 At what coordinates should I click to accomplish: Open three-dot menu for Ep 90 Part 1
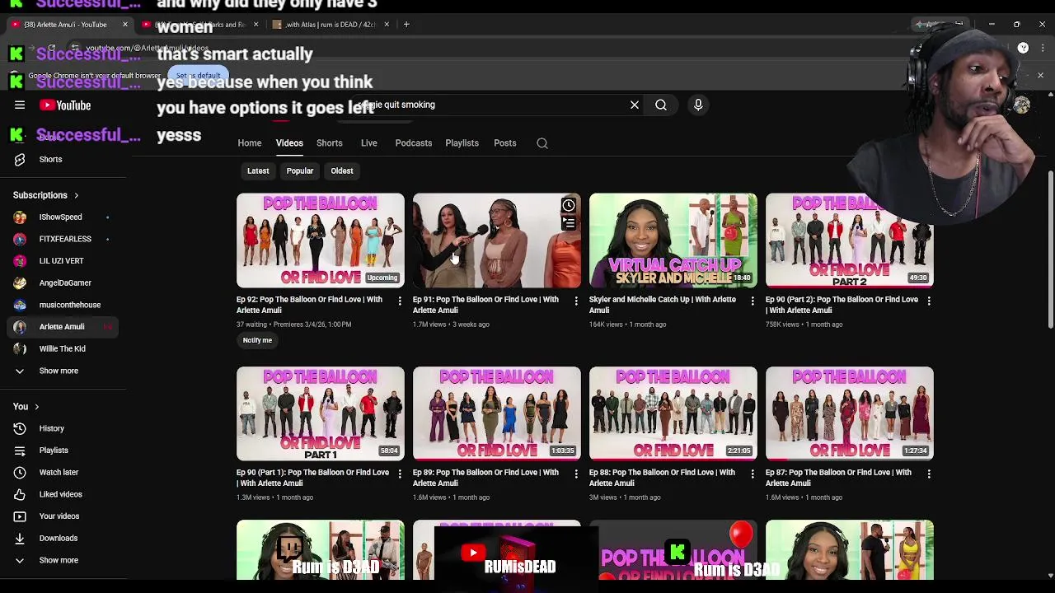tap(400, 474)
